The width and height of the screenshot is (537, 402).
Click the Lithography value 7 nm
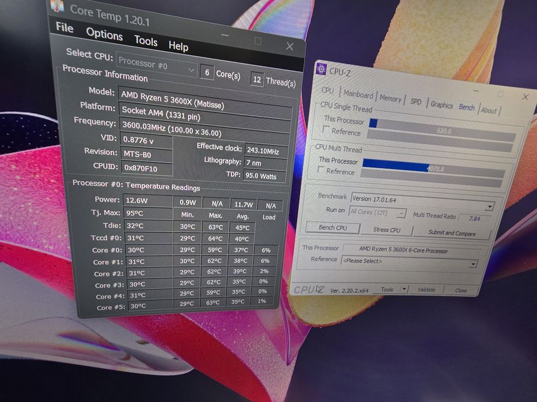(265, 164)
